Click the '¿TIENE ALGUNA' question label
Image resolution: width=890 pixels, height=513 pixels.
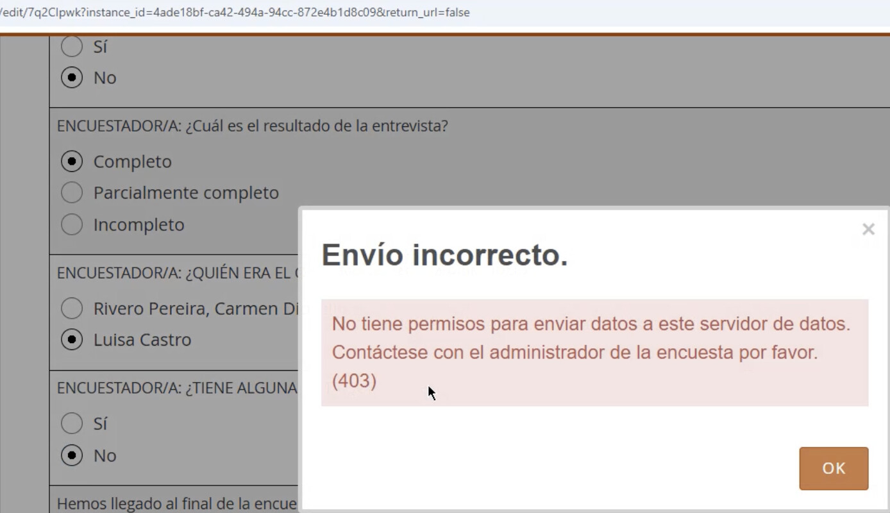(176, 388)
